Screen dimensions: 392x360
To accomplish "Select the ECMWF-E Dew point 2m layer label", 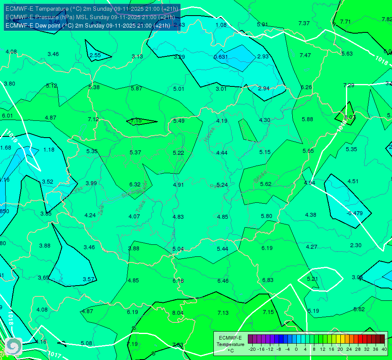I will point(88,26).
